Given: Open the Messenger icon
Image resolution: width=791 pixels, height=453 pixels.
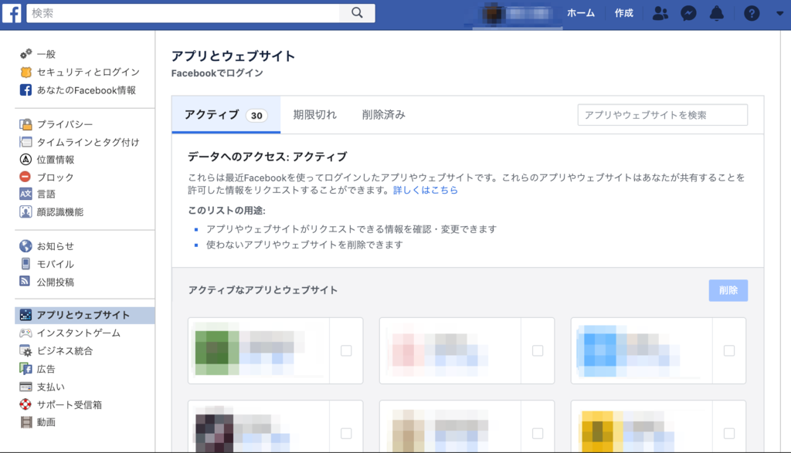Looking at the screenshot, I should (688, 13).
